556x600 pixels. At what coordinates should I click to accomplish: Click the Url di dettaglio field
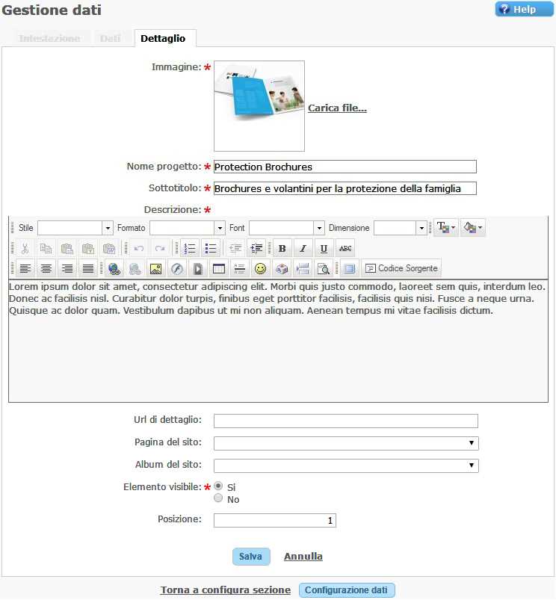pyautogui.click(x=345, y=421)
